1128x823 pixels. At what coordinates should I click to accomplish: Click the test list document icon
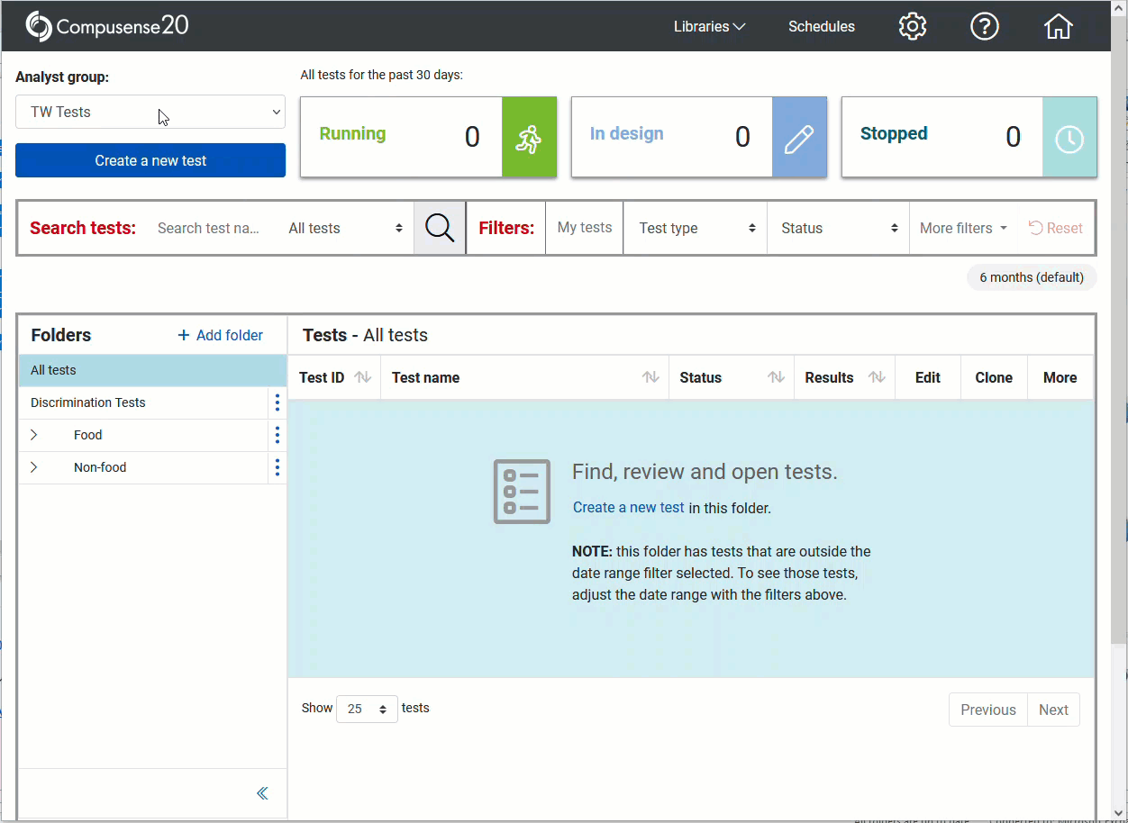[x=522, y=492]
